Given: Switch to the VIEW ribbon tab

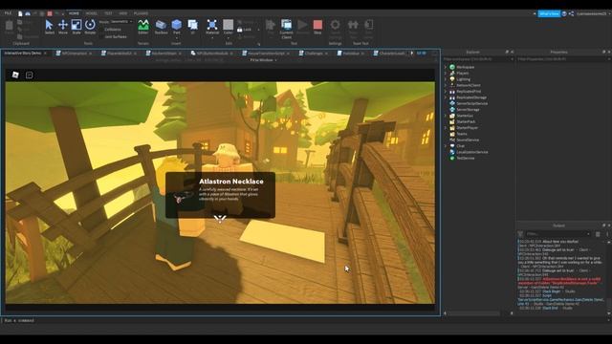Looking at the screenshot, I should click(123, 13).
